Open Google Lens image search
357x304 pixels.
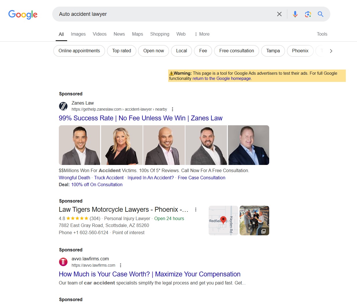coord(308,14)
